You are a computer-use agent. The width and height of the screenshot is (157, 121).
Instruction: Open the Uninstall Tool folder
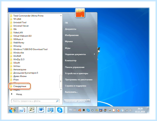[20, 22]
